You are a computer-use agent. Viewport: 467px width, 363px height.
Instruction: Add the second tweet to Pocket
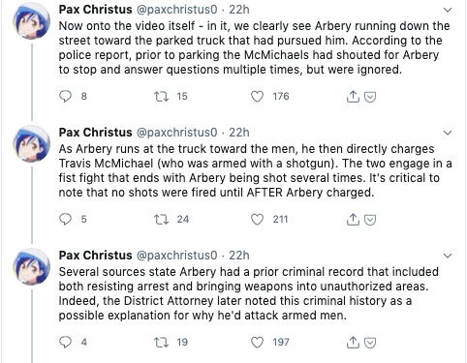(x=370, y=220)
